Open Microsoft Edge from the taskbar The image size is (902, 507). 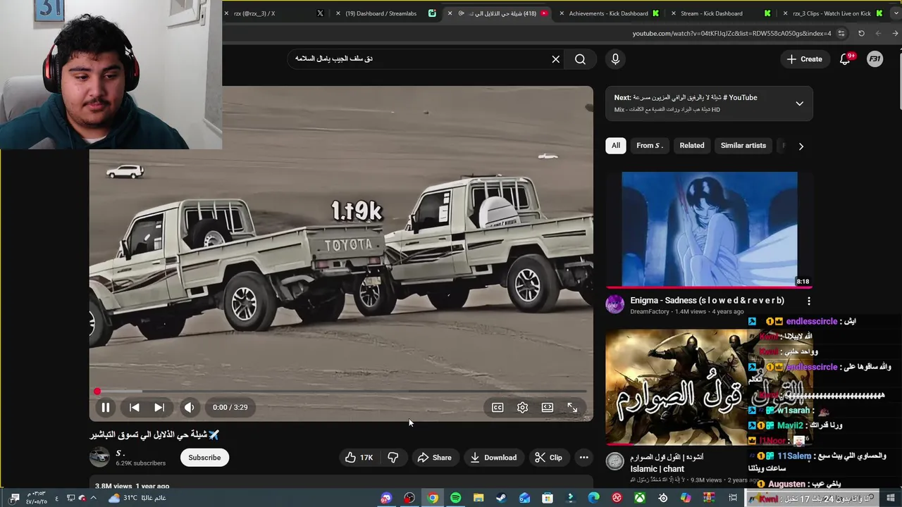pos(594,498)
